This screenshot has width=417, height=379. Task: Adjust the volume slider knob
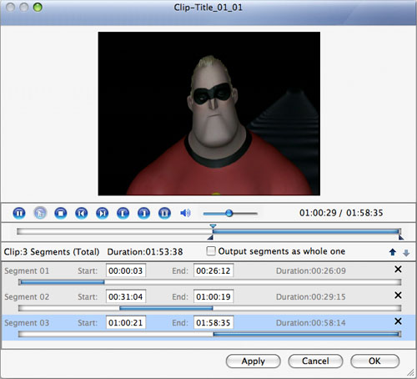[x=229, y=214]
